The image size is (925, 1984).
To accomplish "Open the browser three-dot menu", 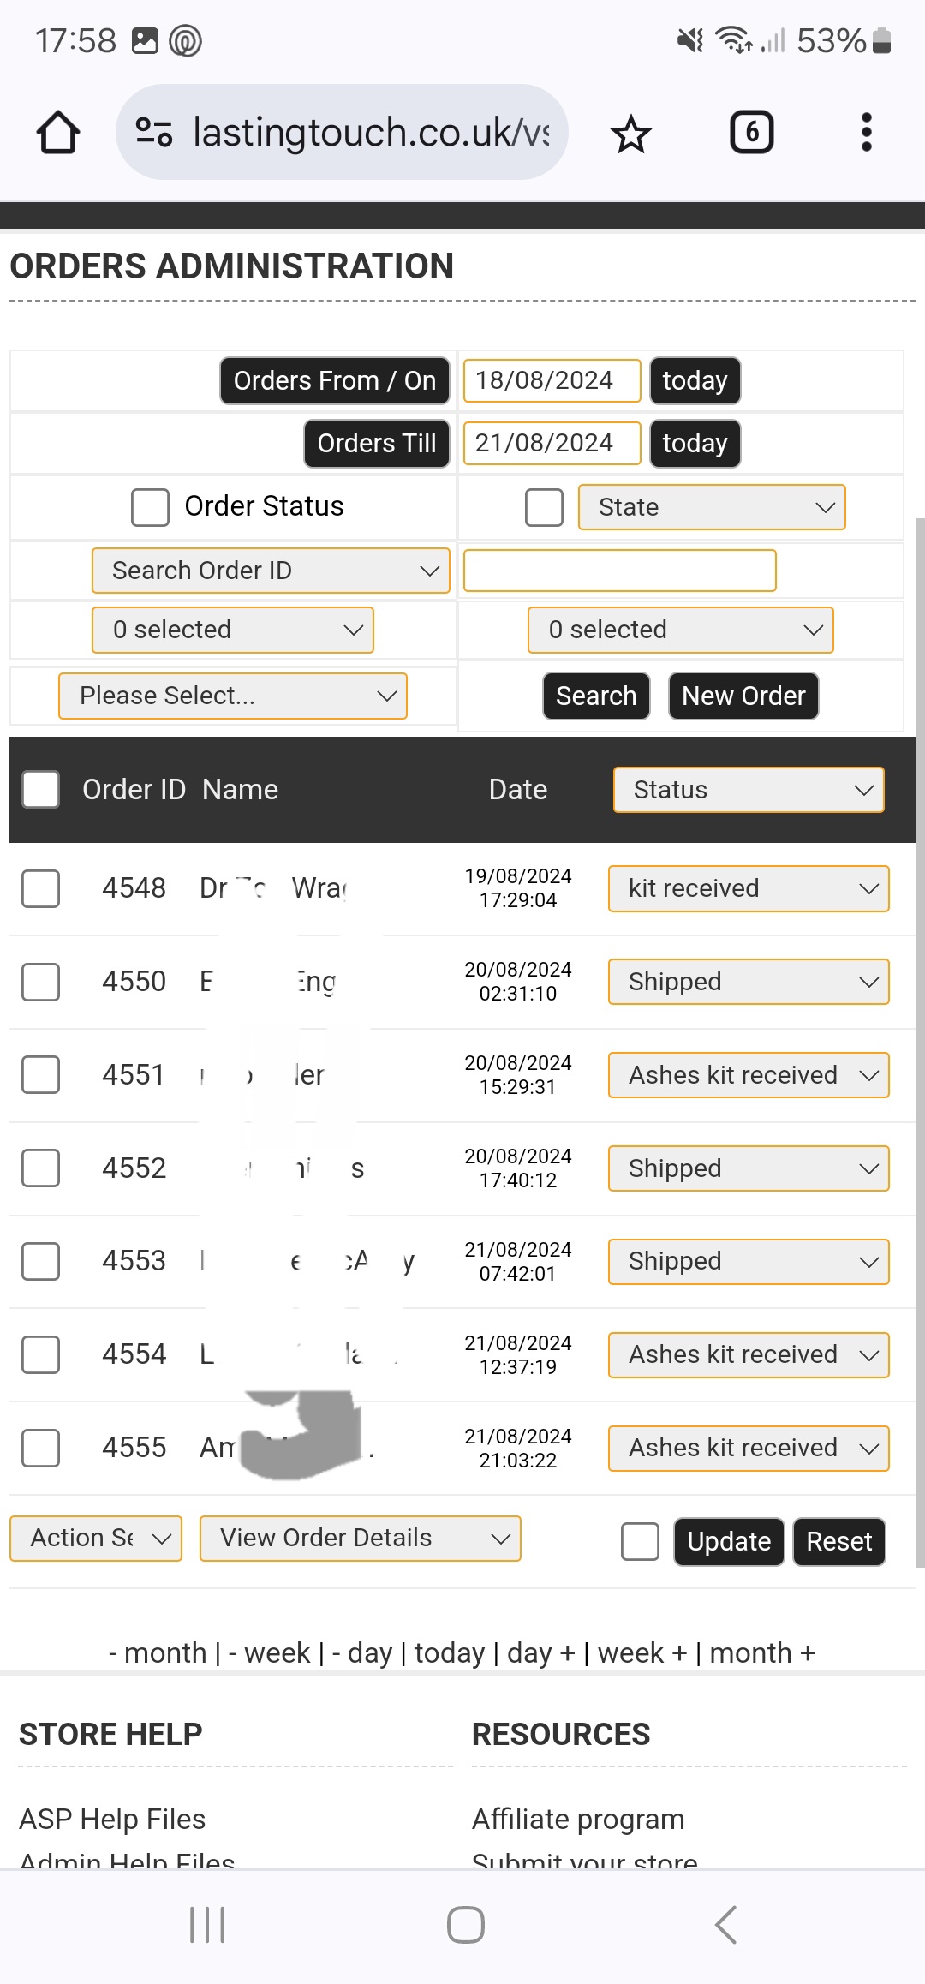I will [866, 133].
